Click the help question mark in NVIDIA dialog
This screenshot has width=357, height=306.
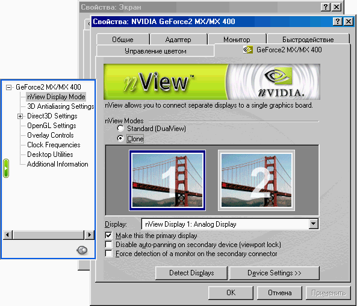point(337,22)
